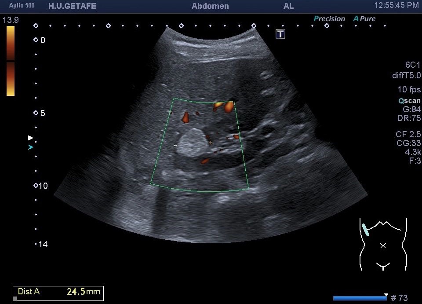Toggle the Precision imaging indicator
The height and width of the screenshot is (304, 422).
coord(329,19)
